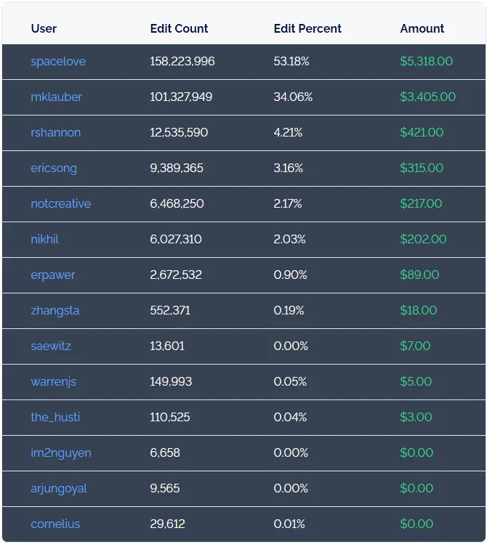Click the Edit Percent column header
487x544 pixels.
307,29
